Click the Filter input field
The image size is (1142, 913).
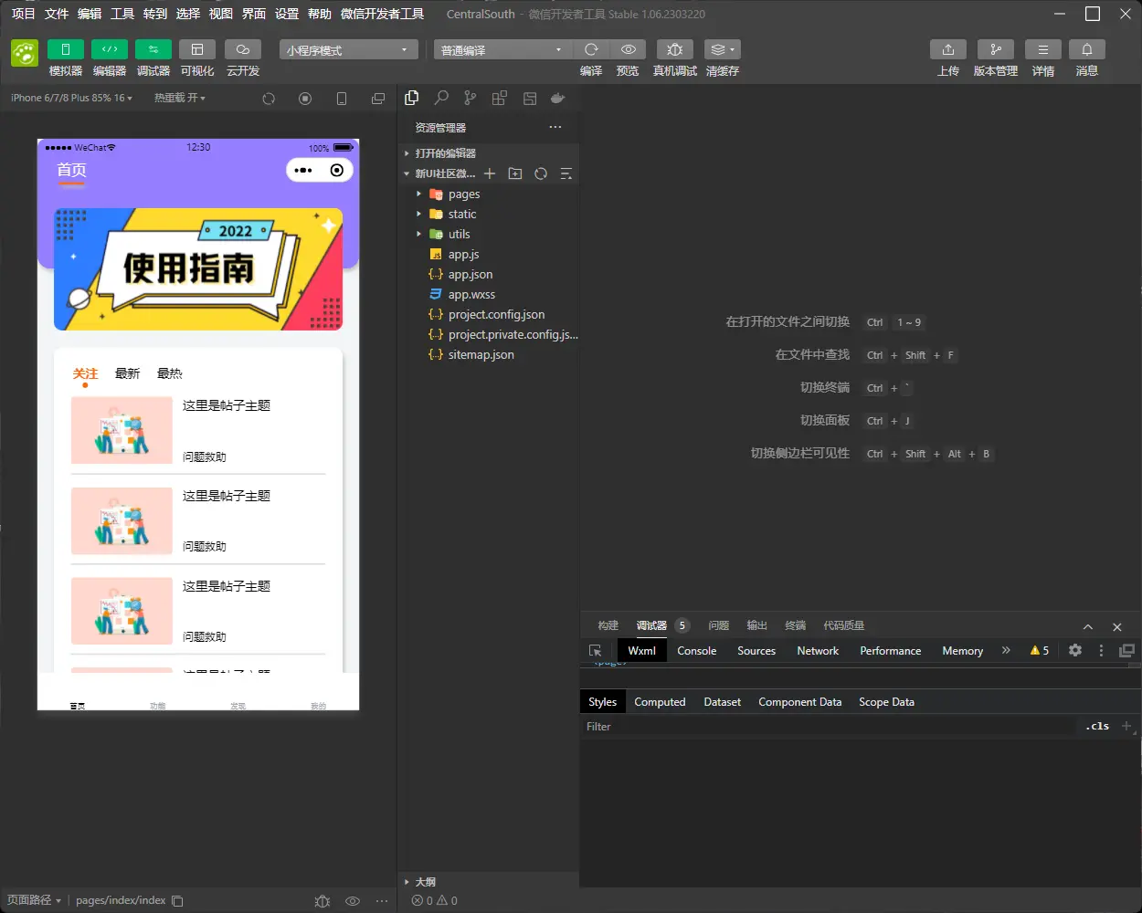822,727
